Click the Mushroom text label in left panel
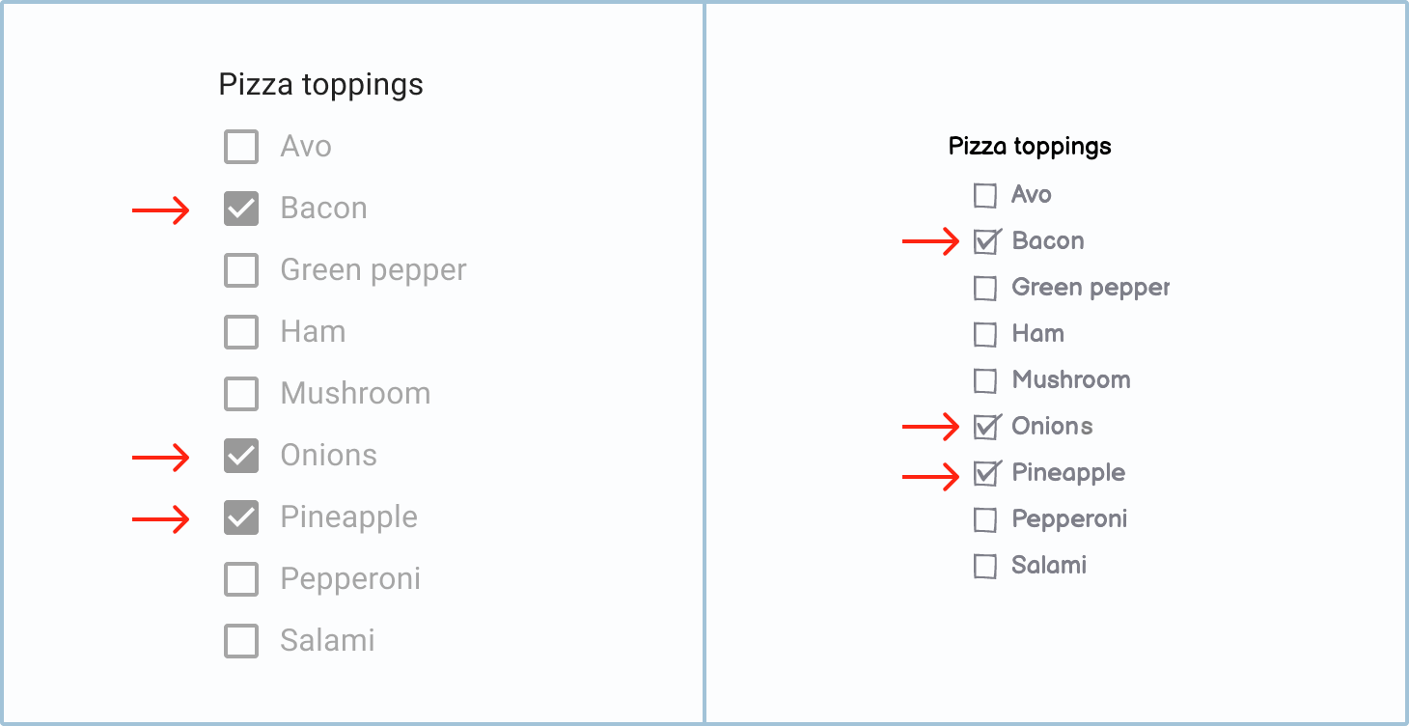Image resolution: width=1409 pixels, height=726 pixels. click(355, 394)
